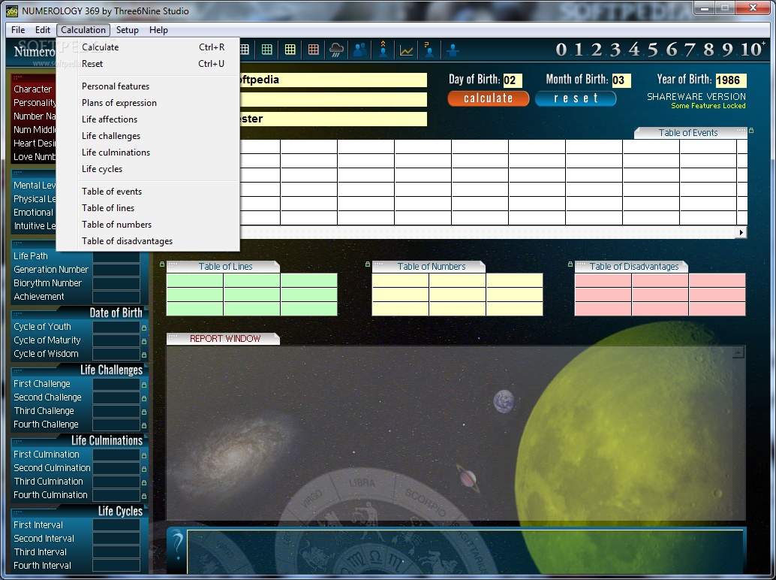Click the lock icon on Third Challenge
Image resolution: width=776 pixels, height=580 pixels.
pos(144,412)
